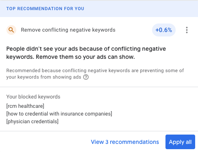Select the Remove conflicting negative keywords title
The image size is (198, 152).
[x=68, y=30]
